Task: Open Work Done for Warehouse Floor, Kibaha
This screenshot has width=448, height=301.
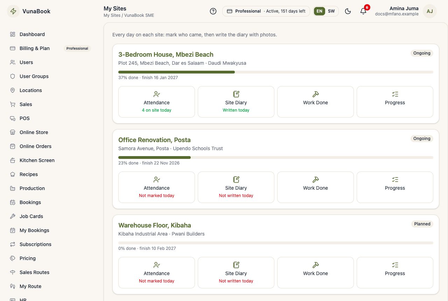Action: (315, 273)
